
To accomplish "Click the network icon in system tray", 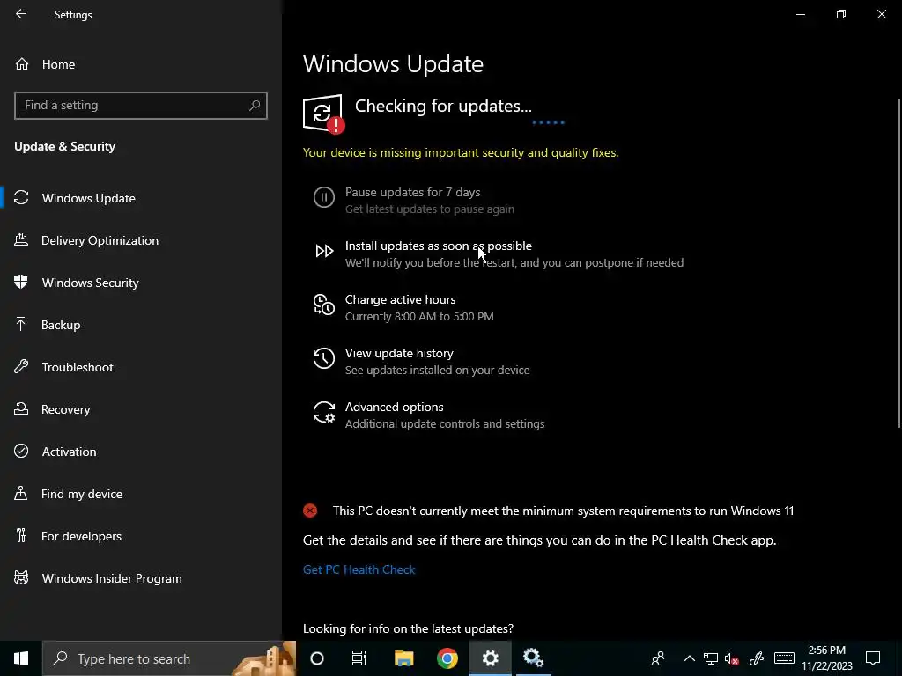I will (x=711, y=658).
